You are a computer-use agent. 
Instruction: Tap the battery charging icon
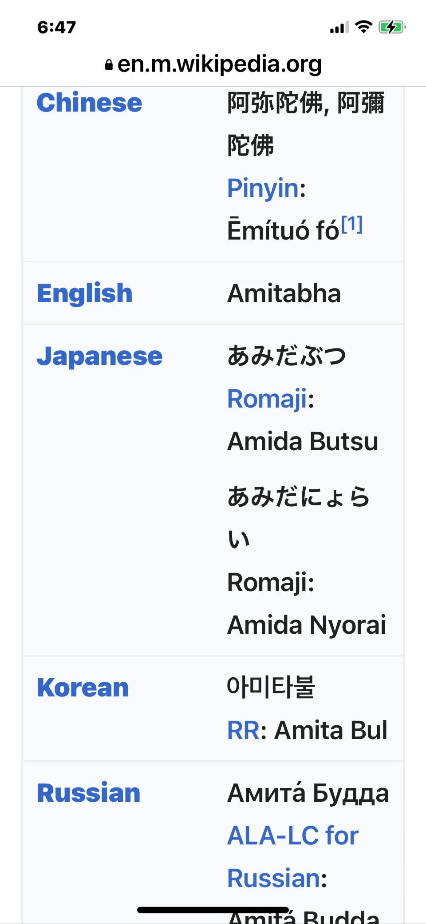point(392,27)
